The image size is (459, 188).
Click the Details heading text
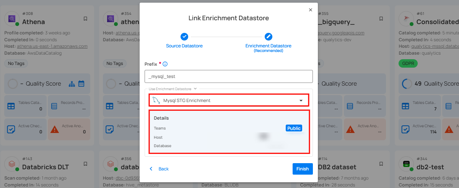pyautogui.click(x=161, y=118)
